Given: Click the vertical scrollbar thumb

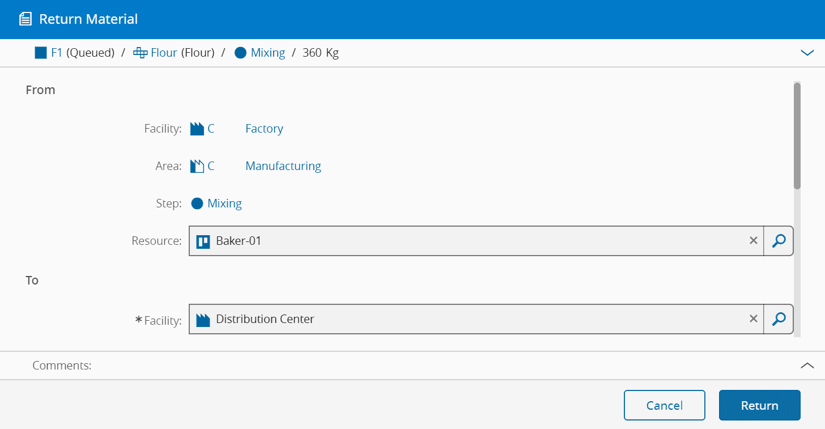Looking at the screenshot, I should (797, 136).
